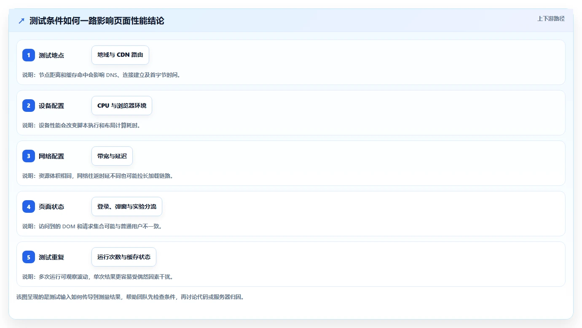Image resolution: width=582 pixels, height=328 pixels.
Task: Click the step 3 number badge
Action: [29, 156]
